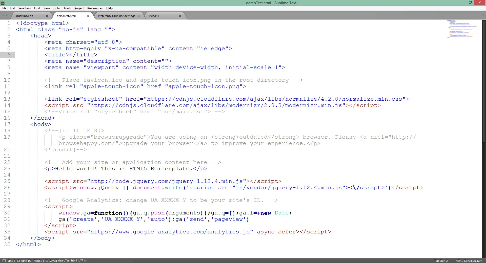Click the "[if lt IE 8]" conditional comment
The image size is (486, 263).
coord(74,131)
